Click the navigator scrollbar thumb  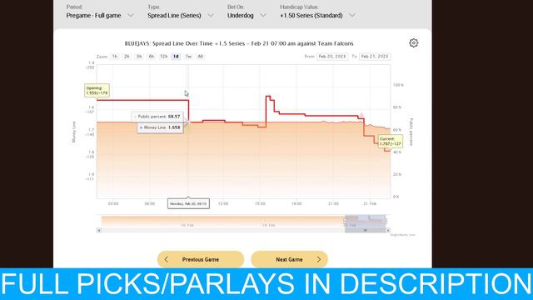(x=365, y=230)
